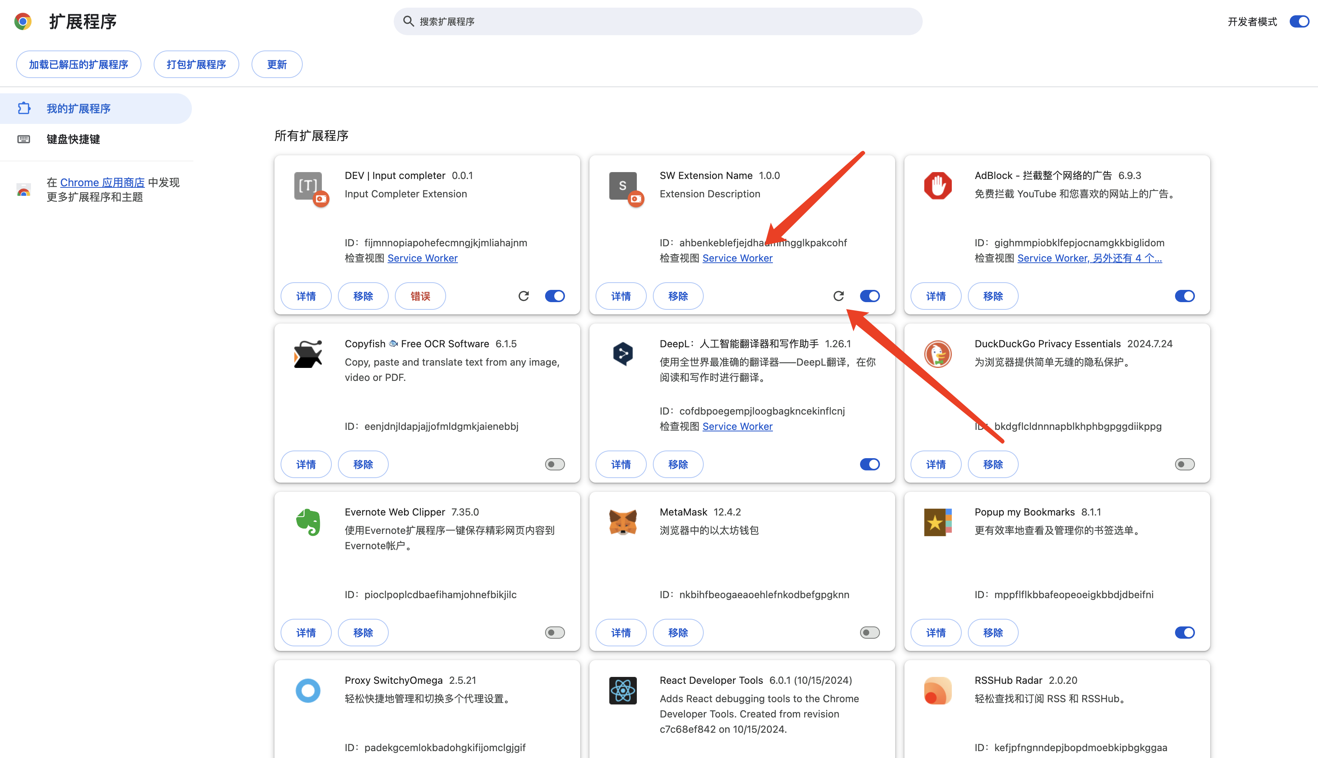1318x758 pixels.
Task: Click the React Developer Tools icon
Action: tap(623, 690)
